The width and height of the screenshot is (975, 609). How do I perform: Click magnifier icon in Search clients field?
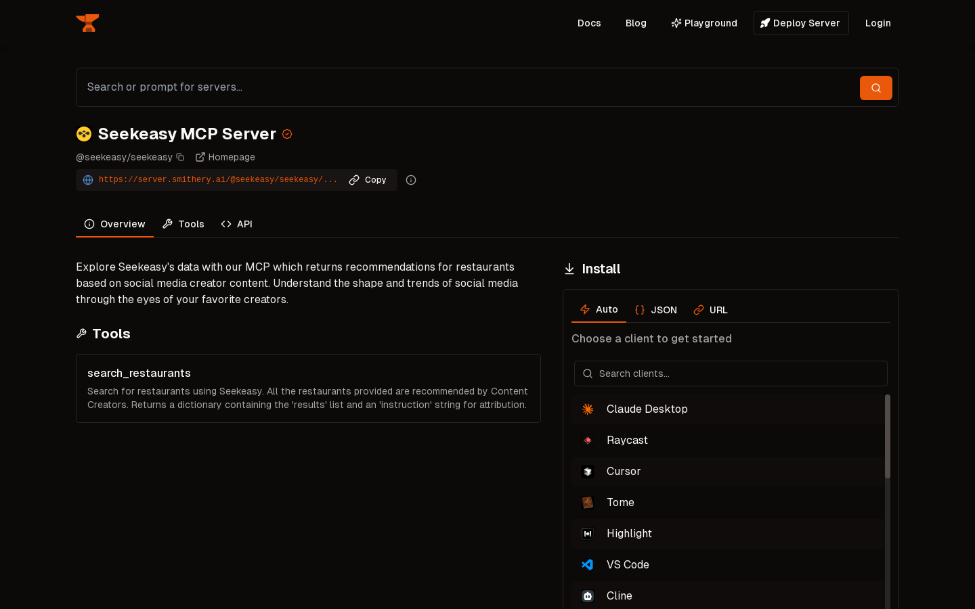(x=588, y=374)
